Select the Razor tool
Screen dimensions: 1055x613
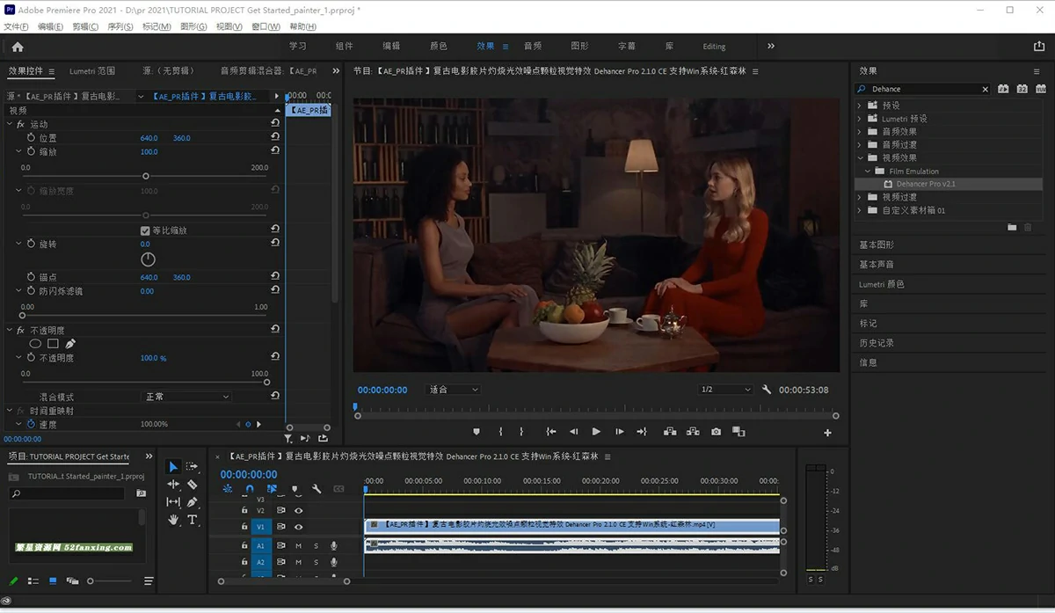[193, 485]
